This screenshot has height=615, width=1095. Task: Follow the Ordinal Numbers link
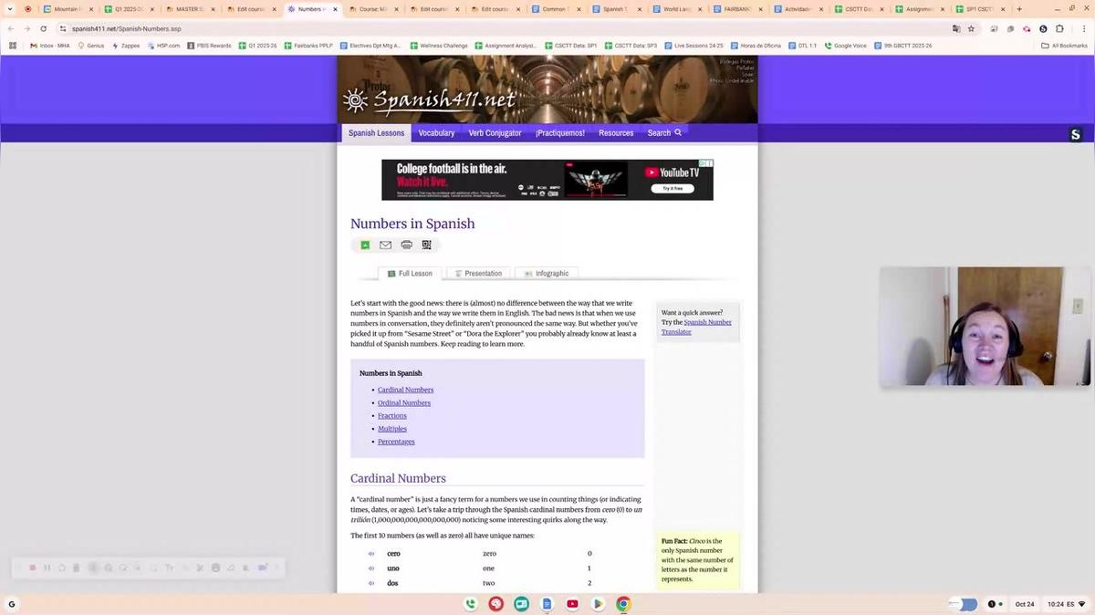click(404, 403)
